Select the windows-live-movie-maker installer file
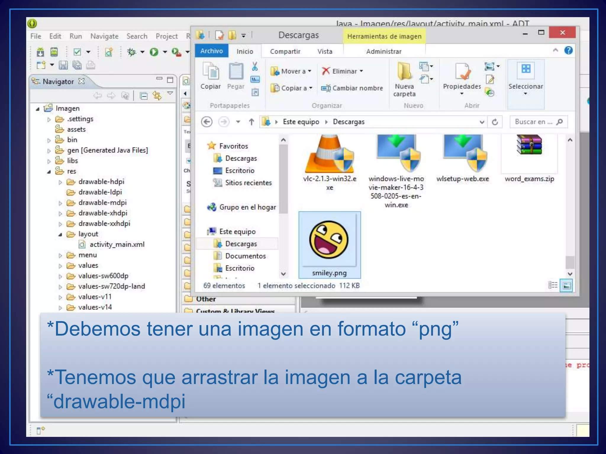Viewport: 606px width, 454px height. pyautogui.click(x=396, y=172)
